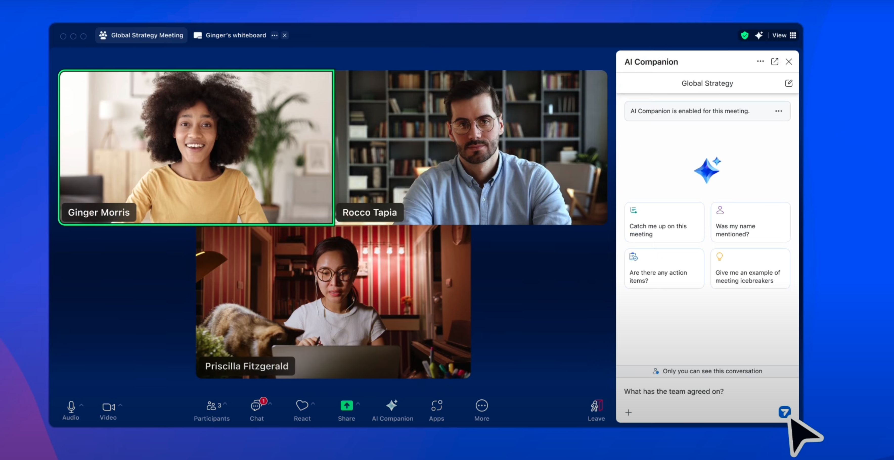
Task: Click the plus attach button in composer
Action: tap(629, 413)
